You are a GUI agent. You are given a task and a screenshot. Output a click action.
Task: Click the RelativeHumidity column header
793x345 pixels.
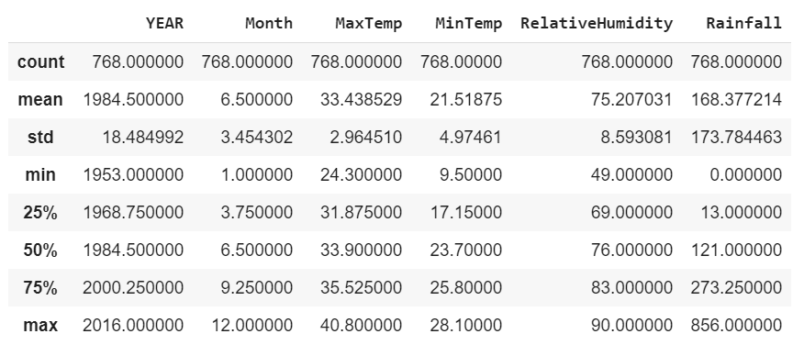coord(597,23)
